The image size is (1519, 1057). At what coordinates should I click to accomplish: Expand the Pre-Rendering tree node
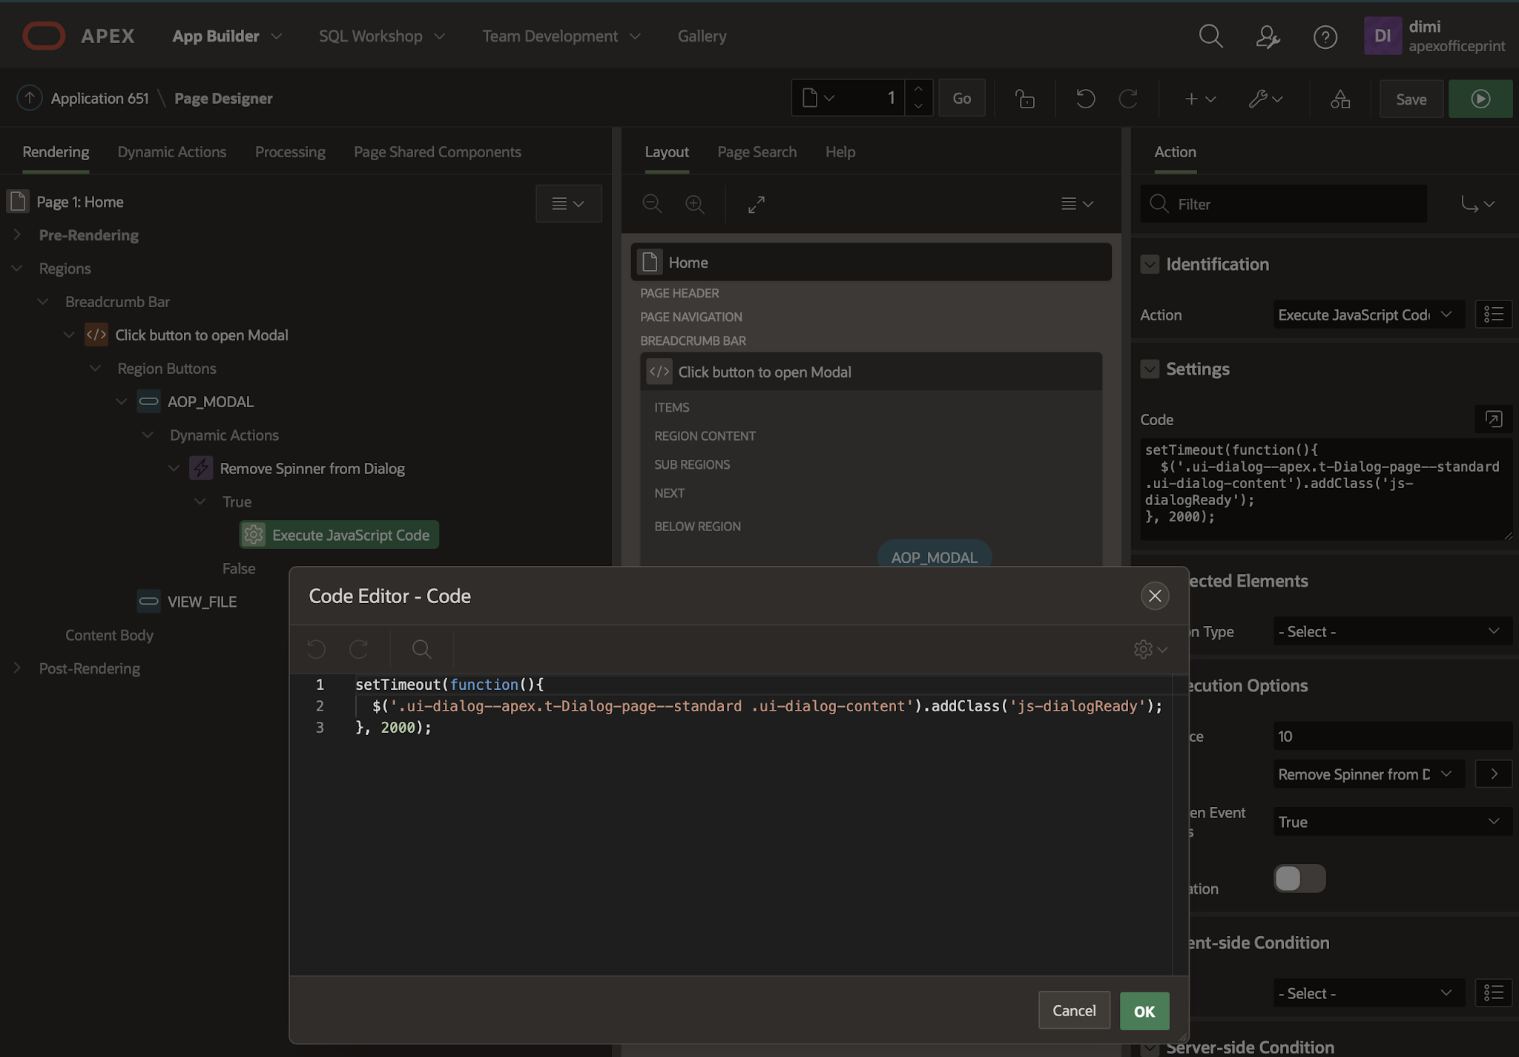click(17, 235)
